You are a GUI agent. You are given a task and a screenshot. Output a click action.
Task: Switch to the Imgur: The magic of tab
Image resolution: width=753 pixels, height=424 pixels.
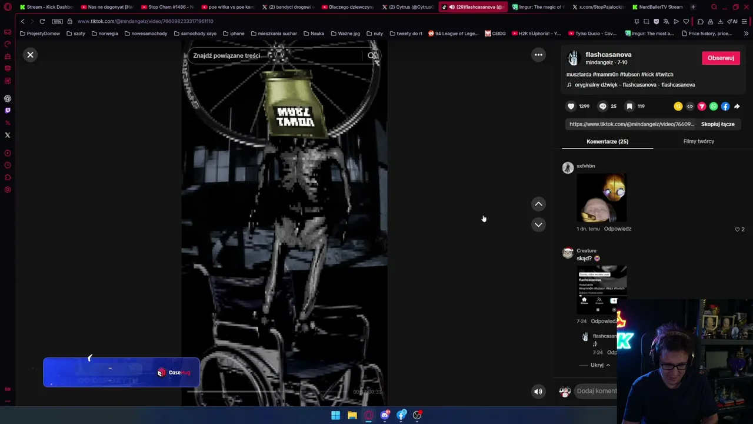click(538, 7)
